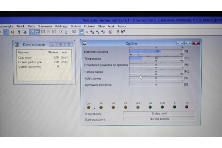Click the Kolek zarowy percentage bar
This screenshot has width=222, height=148.
point(156,78)
